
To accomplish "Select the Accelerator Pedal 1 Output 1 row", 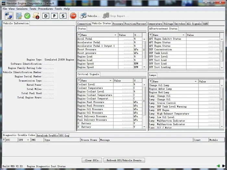I will [x=110, y=46].
